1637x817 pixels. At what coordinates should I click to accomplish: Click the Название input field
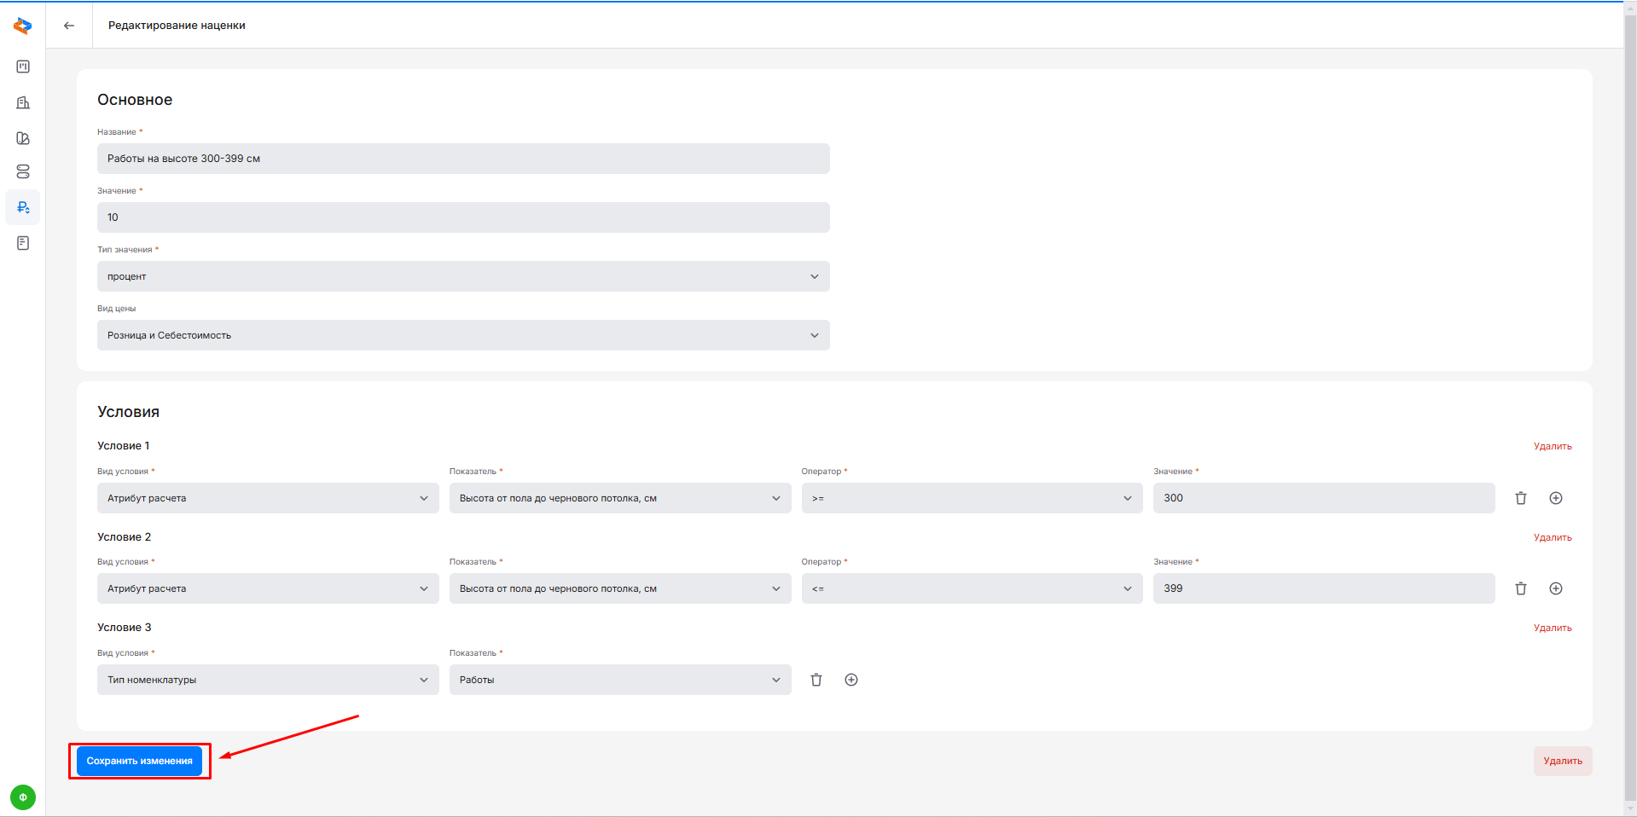[x=463, y=159]
